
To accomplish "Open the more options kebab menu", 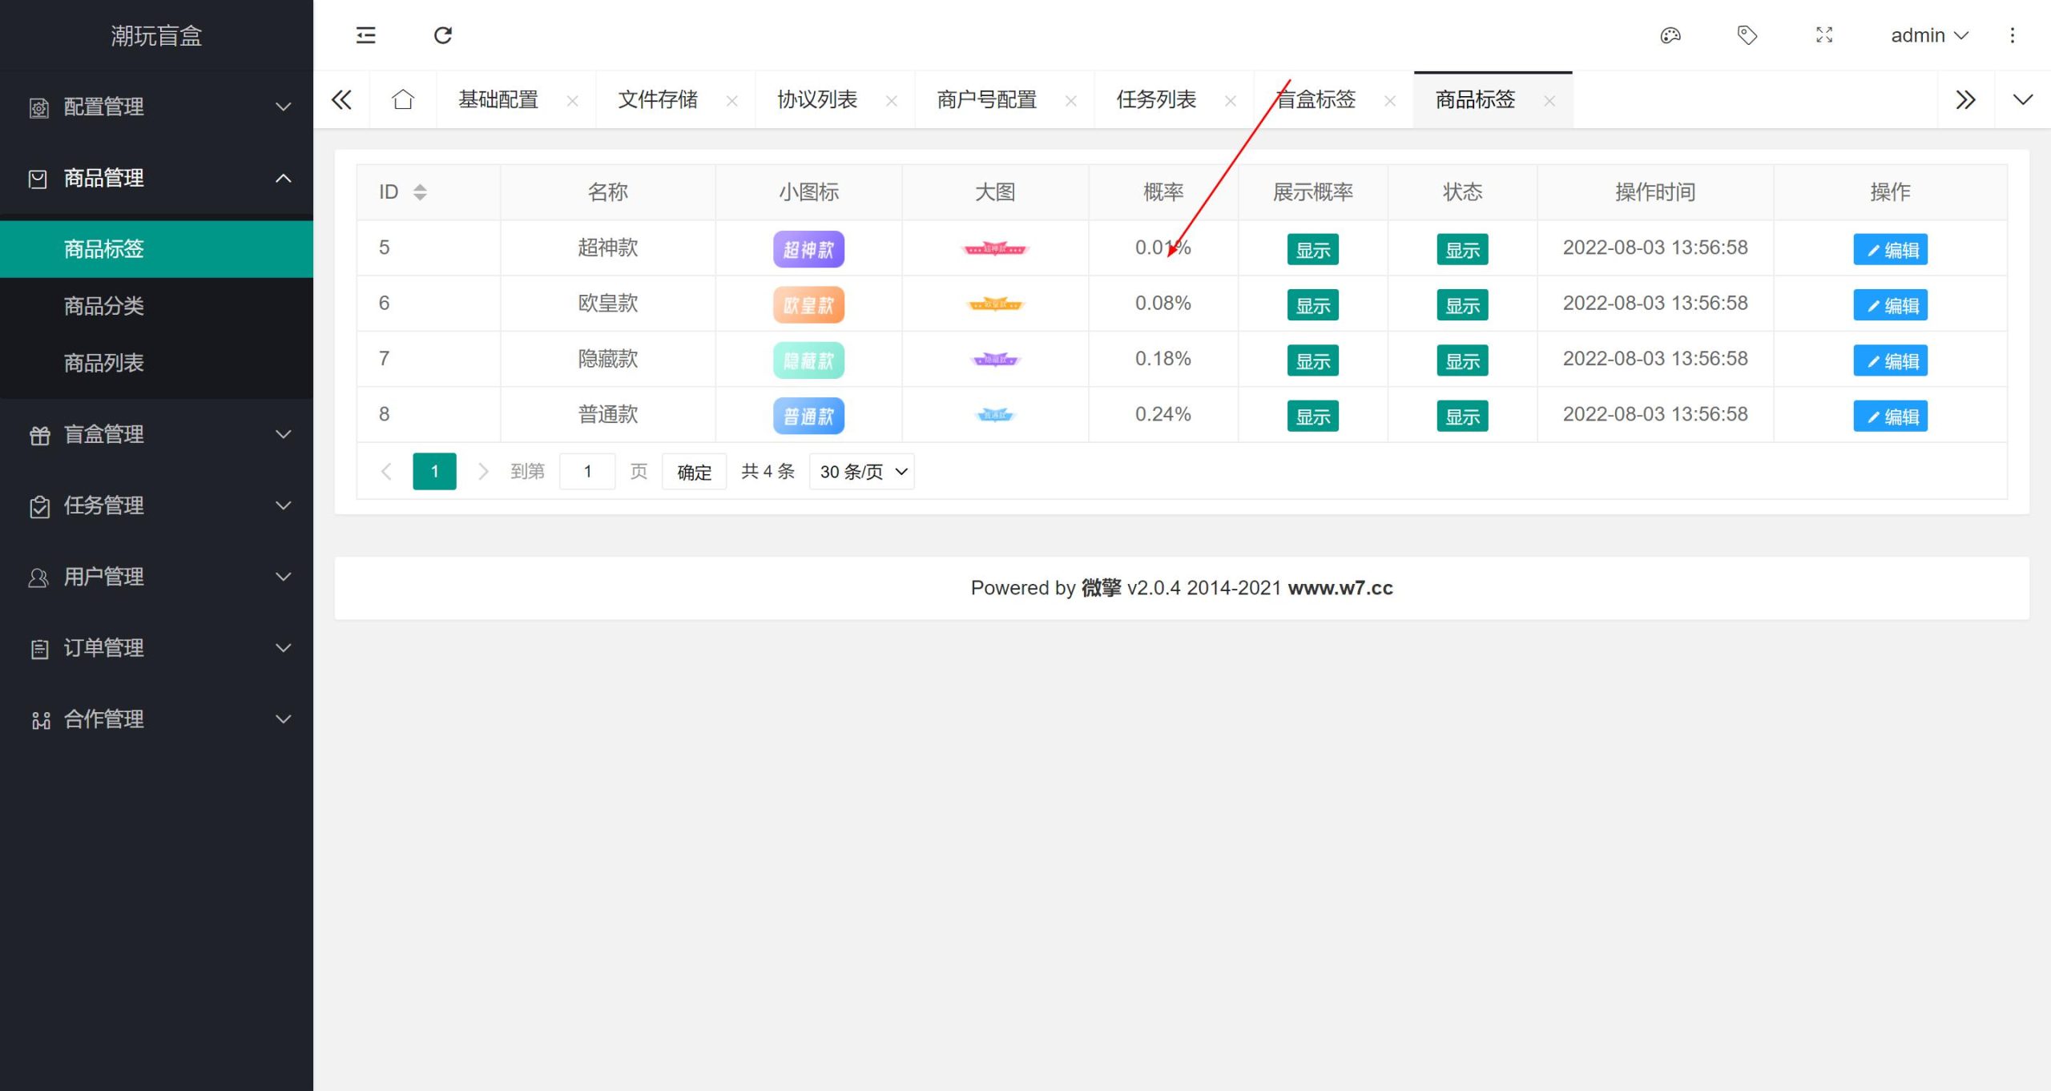I will [x=2013, y=35].
